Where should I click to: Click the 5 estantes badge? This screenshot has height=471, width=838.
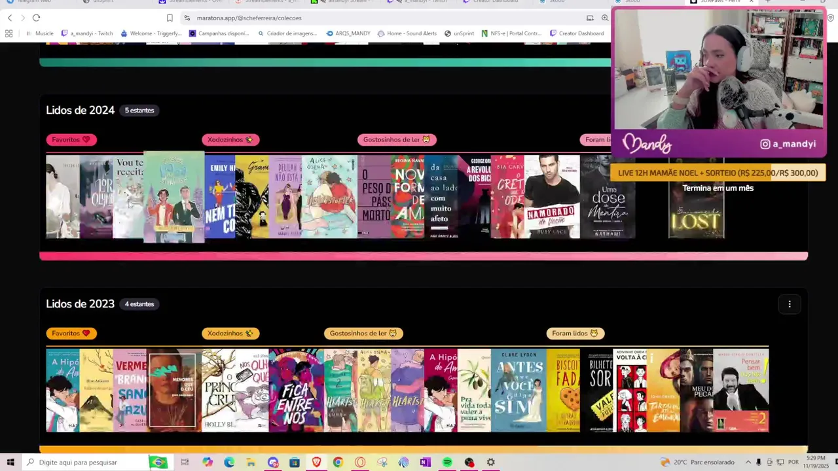tap(139, 111)
